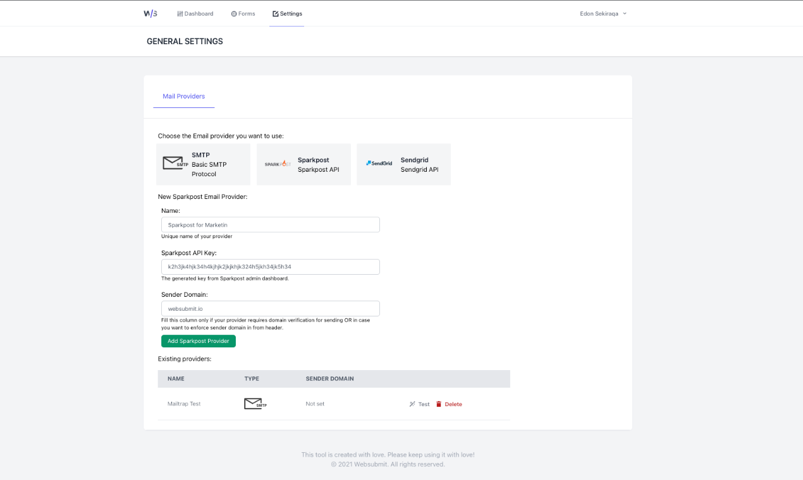Select the Sparkpost API provider option
The image size is (803, 480).
(303, 164)
